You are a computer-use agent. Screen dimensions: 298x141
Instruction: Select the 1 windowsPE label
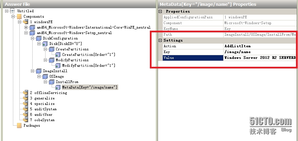tap(41, 22)
